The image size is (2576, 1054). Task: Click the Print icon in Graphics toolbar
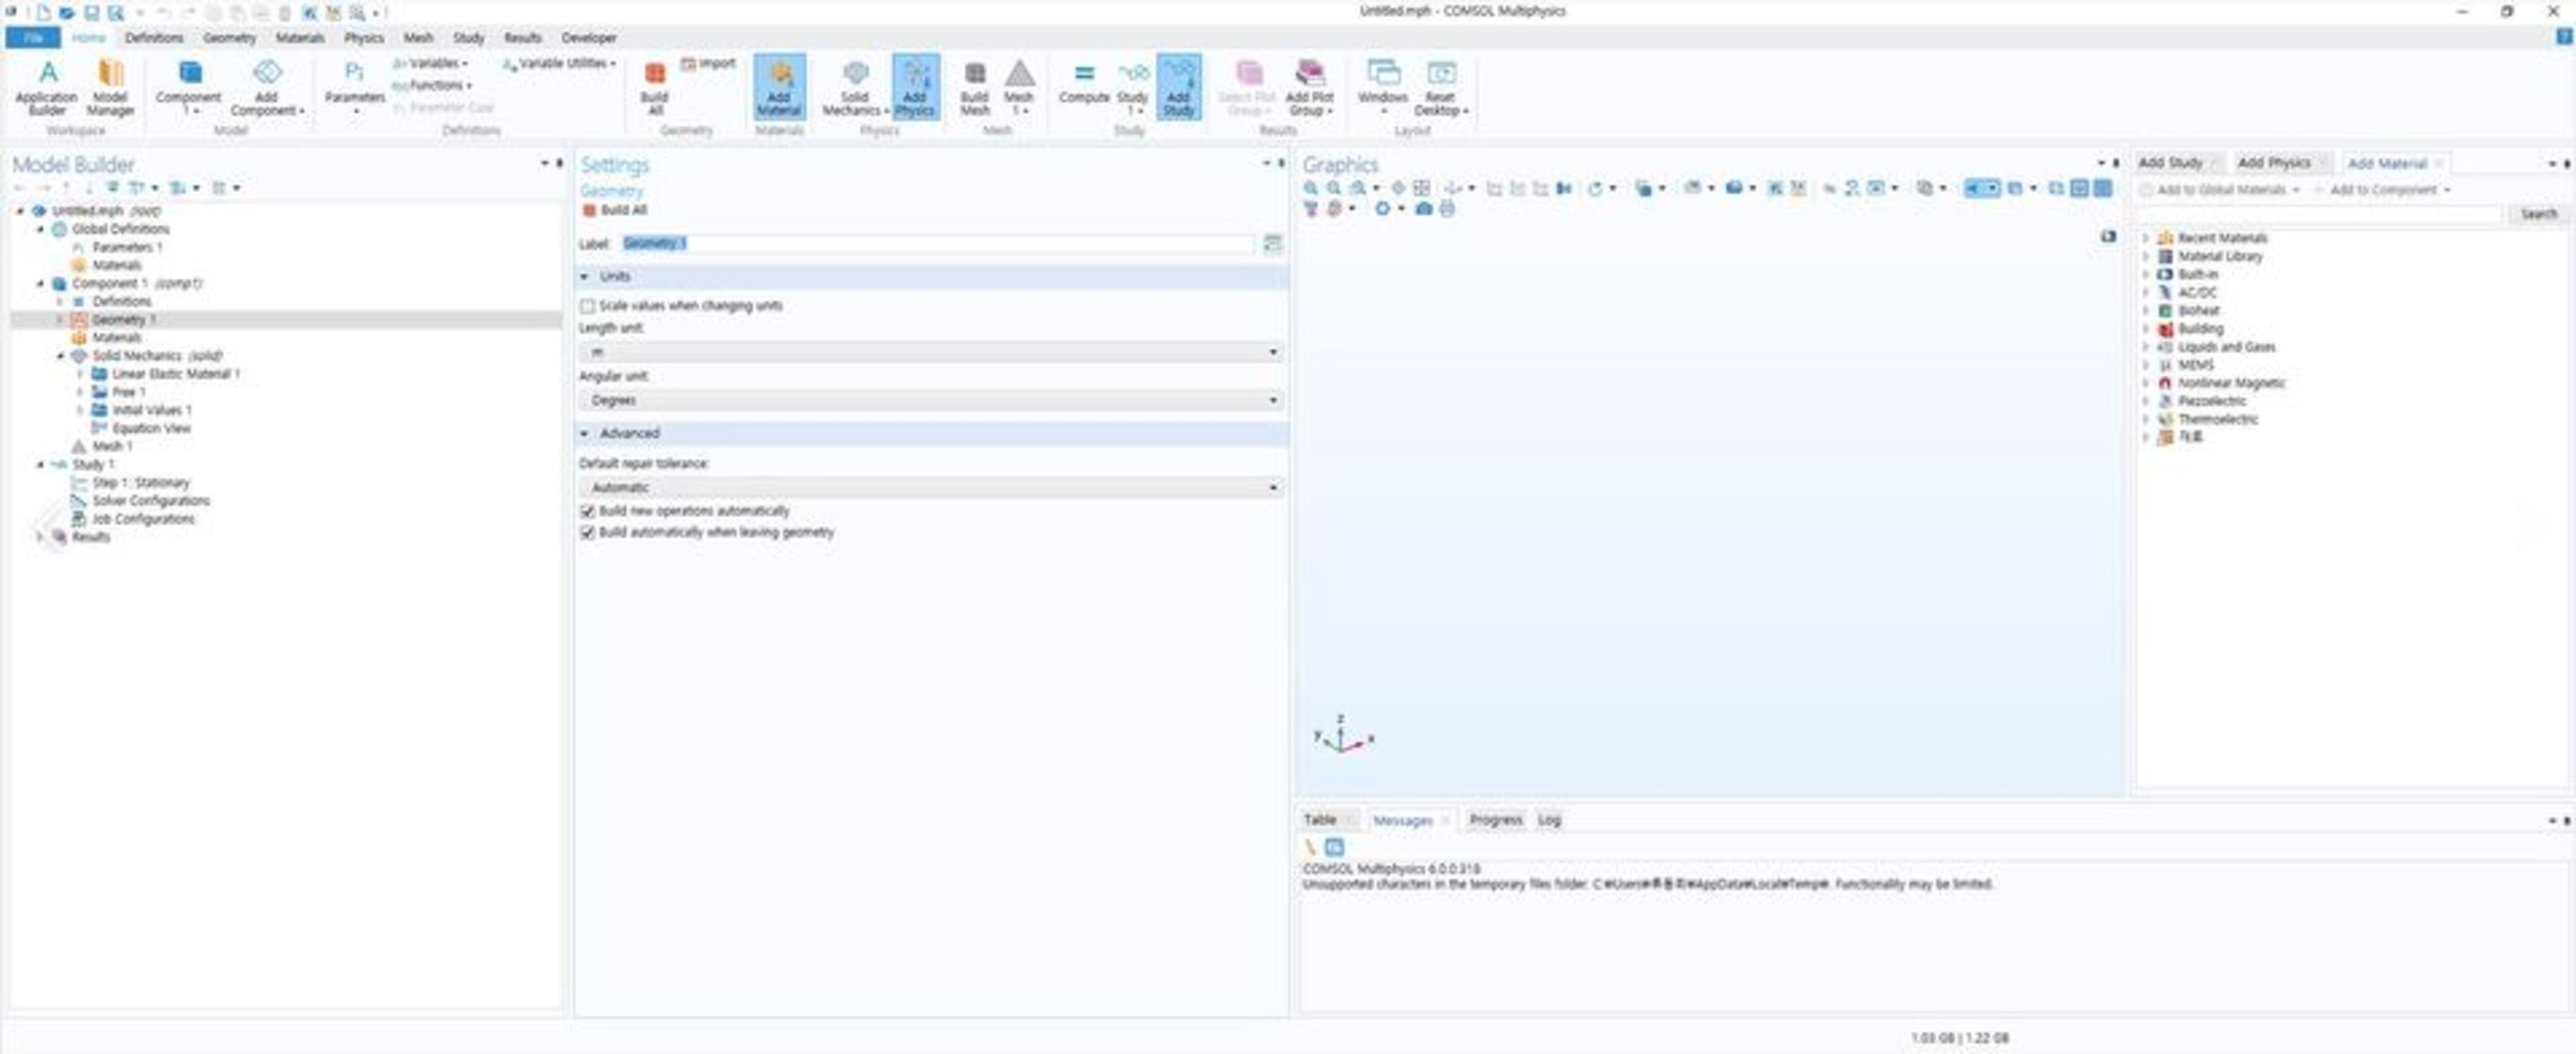[x=1446, y=209]
